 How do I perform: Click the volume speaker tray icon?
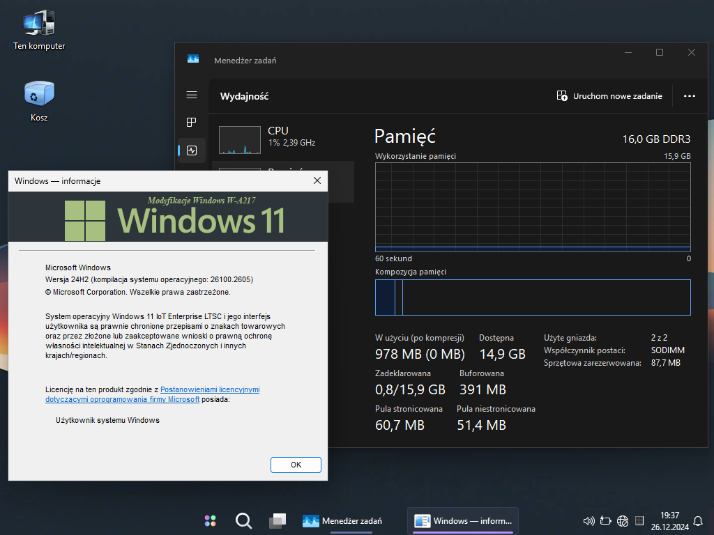pos(588,521)
